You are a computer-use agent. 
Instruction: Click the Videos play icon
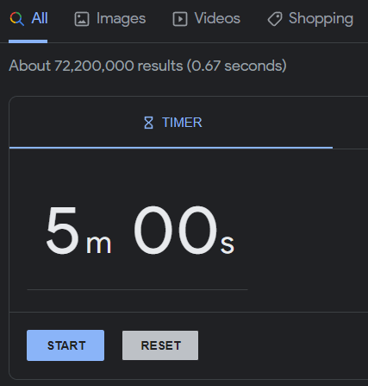click(x=180, y=19)
